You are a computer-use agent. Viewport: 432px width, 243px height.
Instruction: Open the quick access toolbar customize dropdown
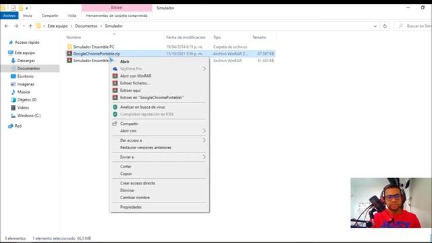(x=27, y=8)
